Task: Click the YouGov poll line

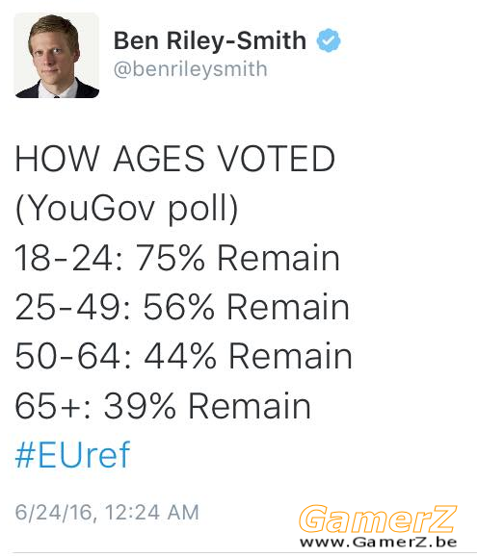Action: (x=126, y=209)
